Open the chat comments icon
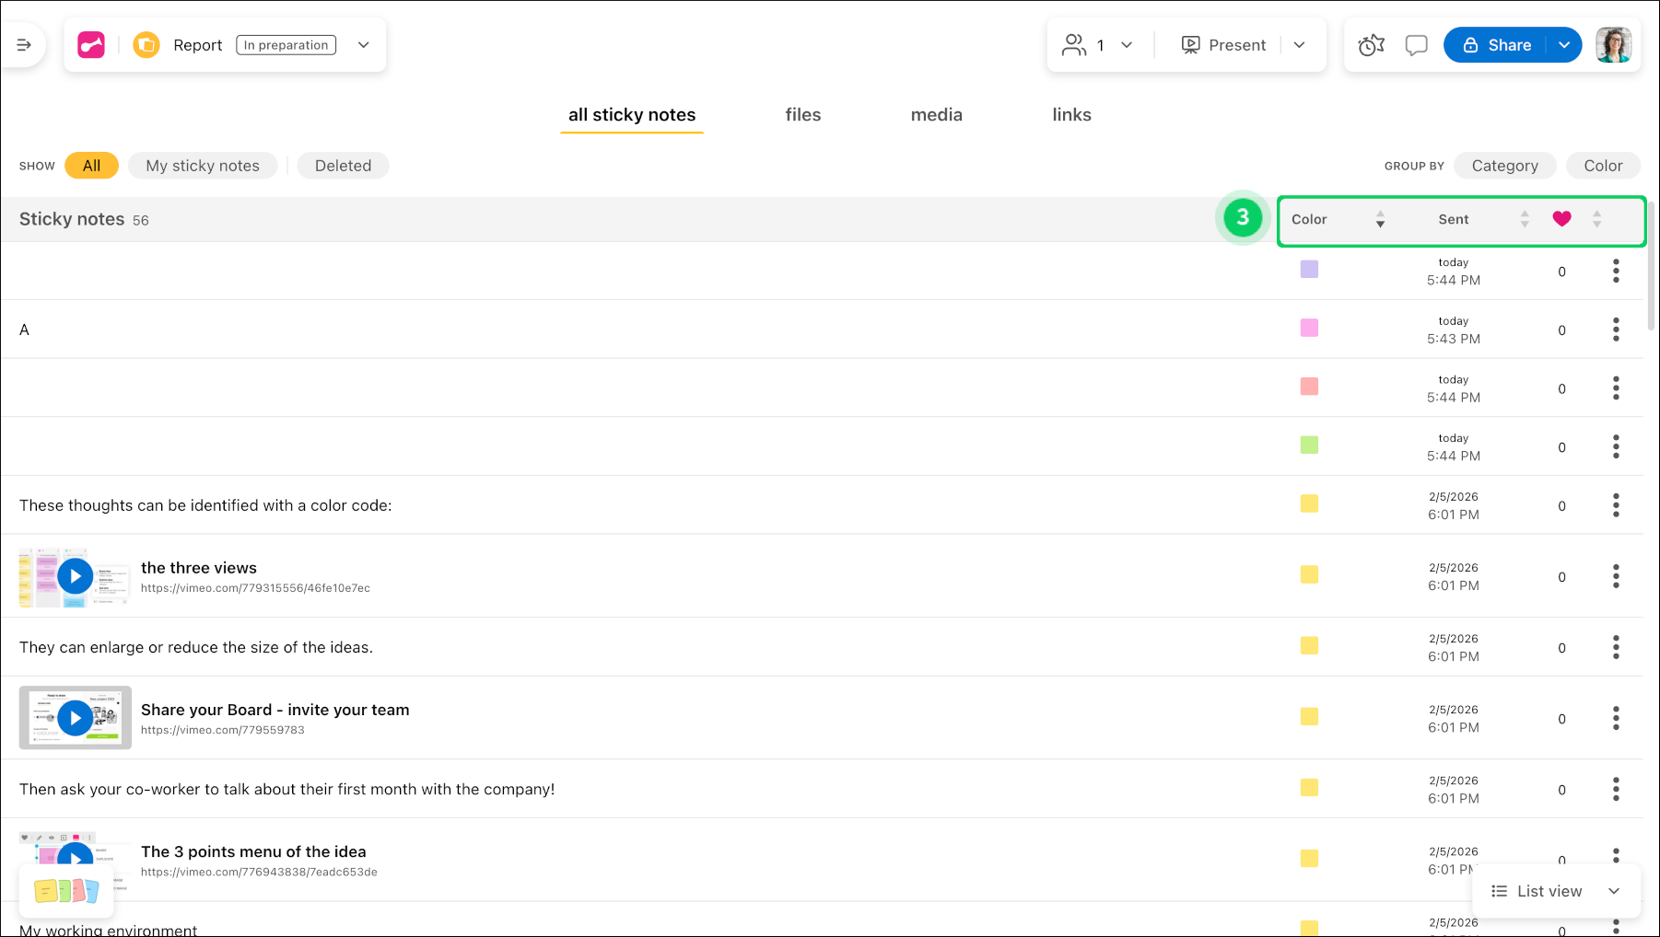Image resolution: width=1660 pixels, height=937 pixels. click(x=1416, y=45)
